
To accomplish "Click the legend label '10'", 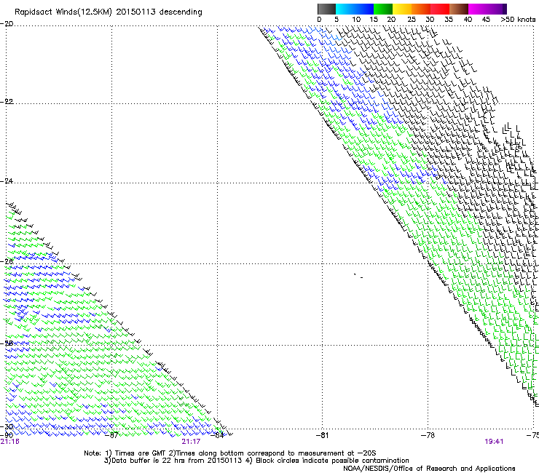I will pyautogui.click(x=356, y=20).
